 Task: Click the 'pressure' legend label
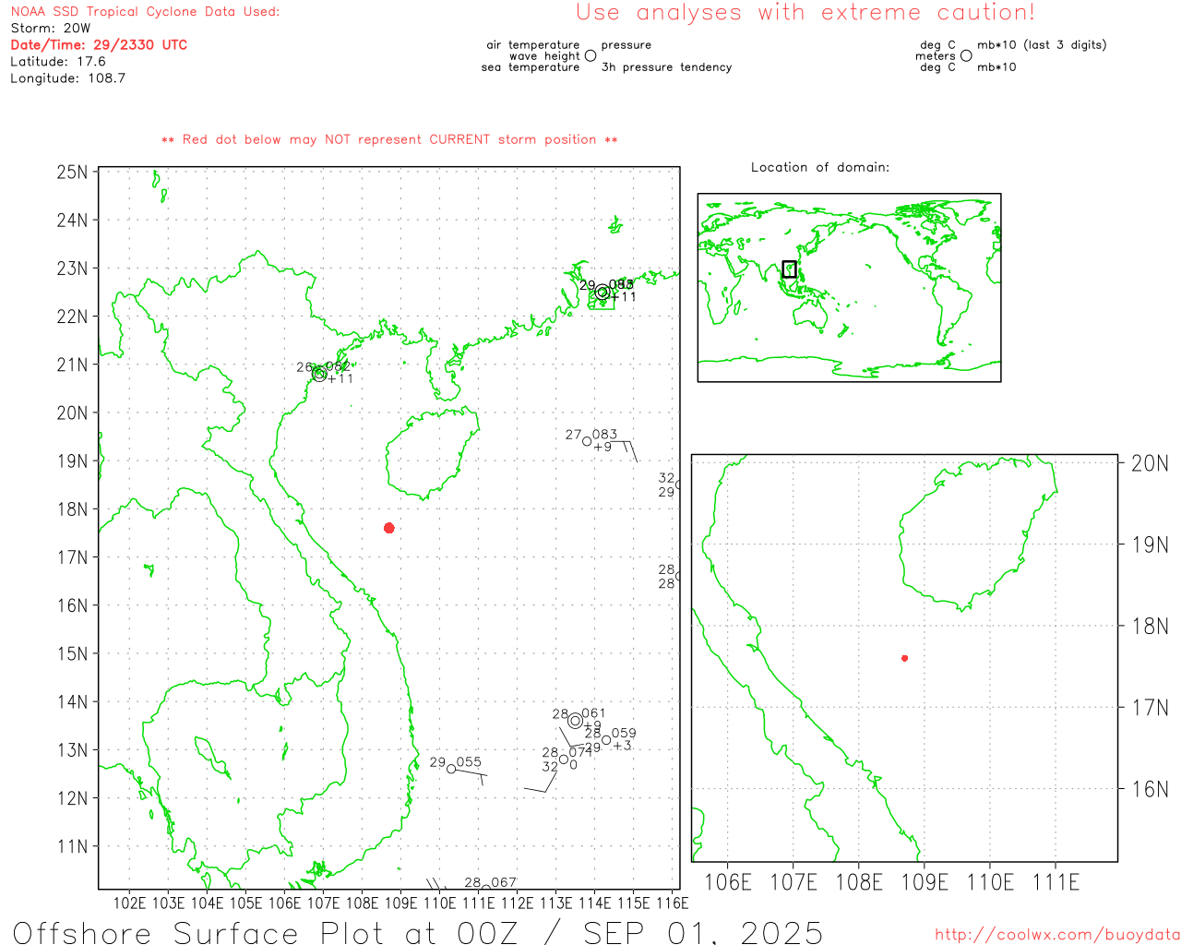(626, 45)
